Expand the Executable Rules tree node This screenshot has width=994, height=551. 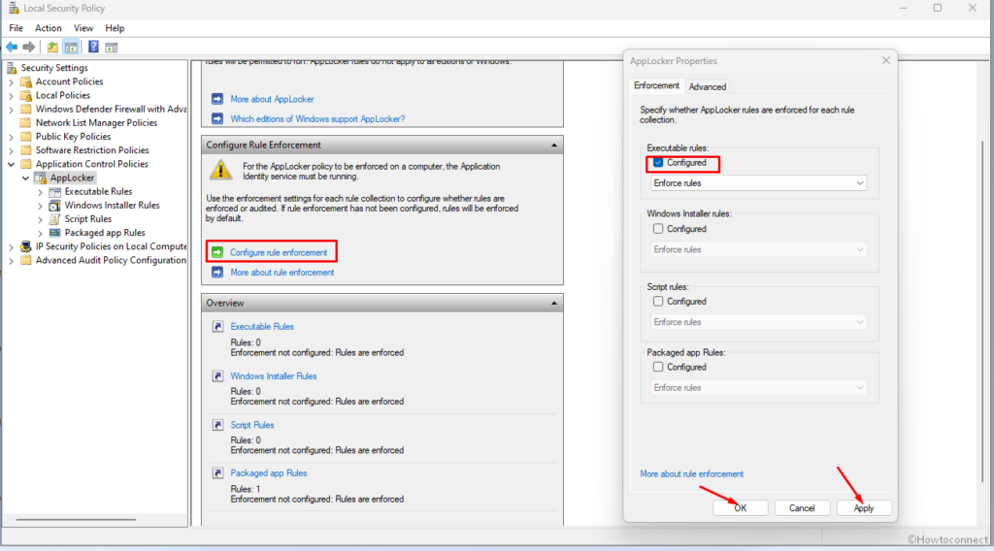40,192
